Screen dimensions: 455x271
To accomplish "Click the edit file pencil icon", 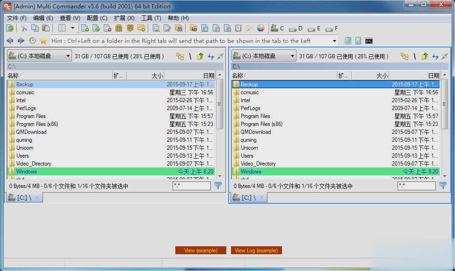I will [167, 28].
